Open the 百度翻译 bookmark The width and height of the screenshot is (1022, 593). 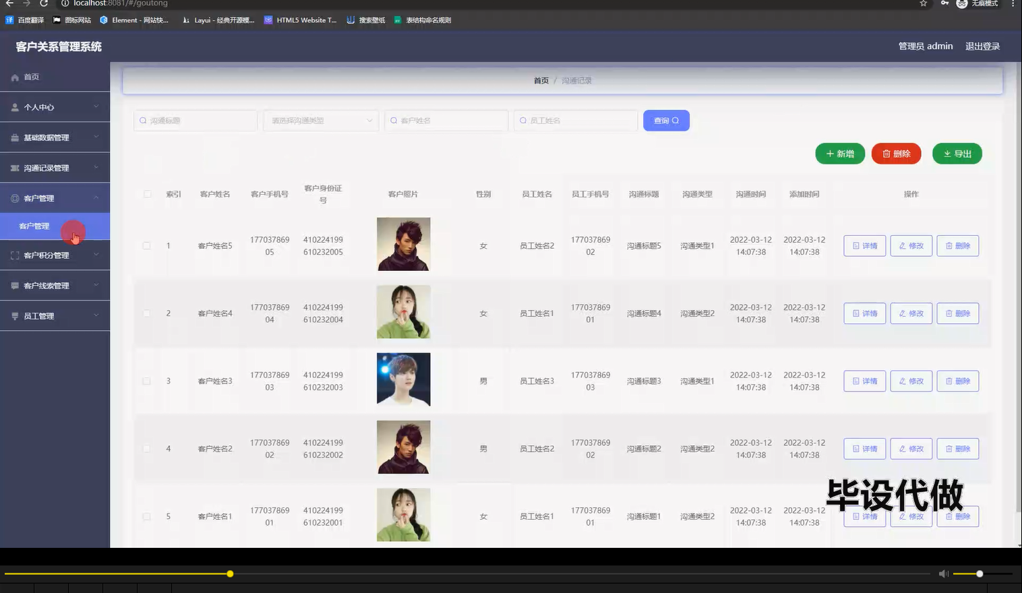(25, 20)
